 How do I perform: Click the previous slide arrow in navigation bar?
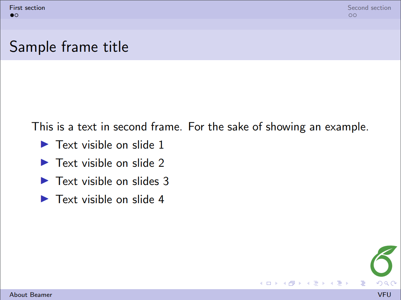tap(261, 283)
